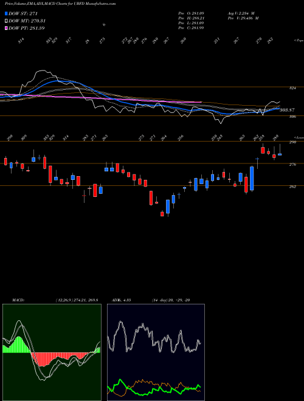Click the 306 price level label

coord(292,117)
